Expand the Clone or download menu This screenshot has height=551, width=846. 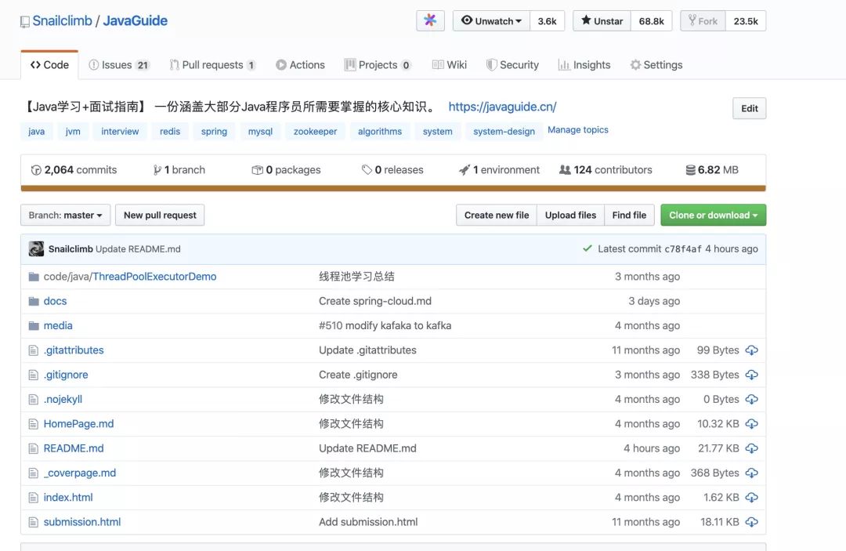coord(714,215)
